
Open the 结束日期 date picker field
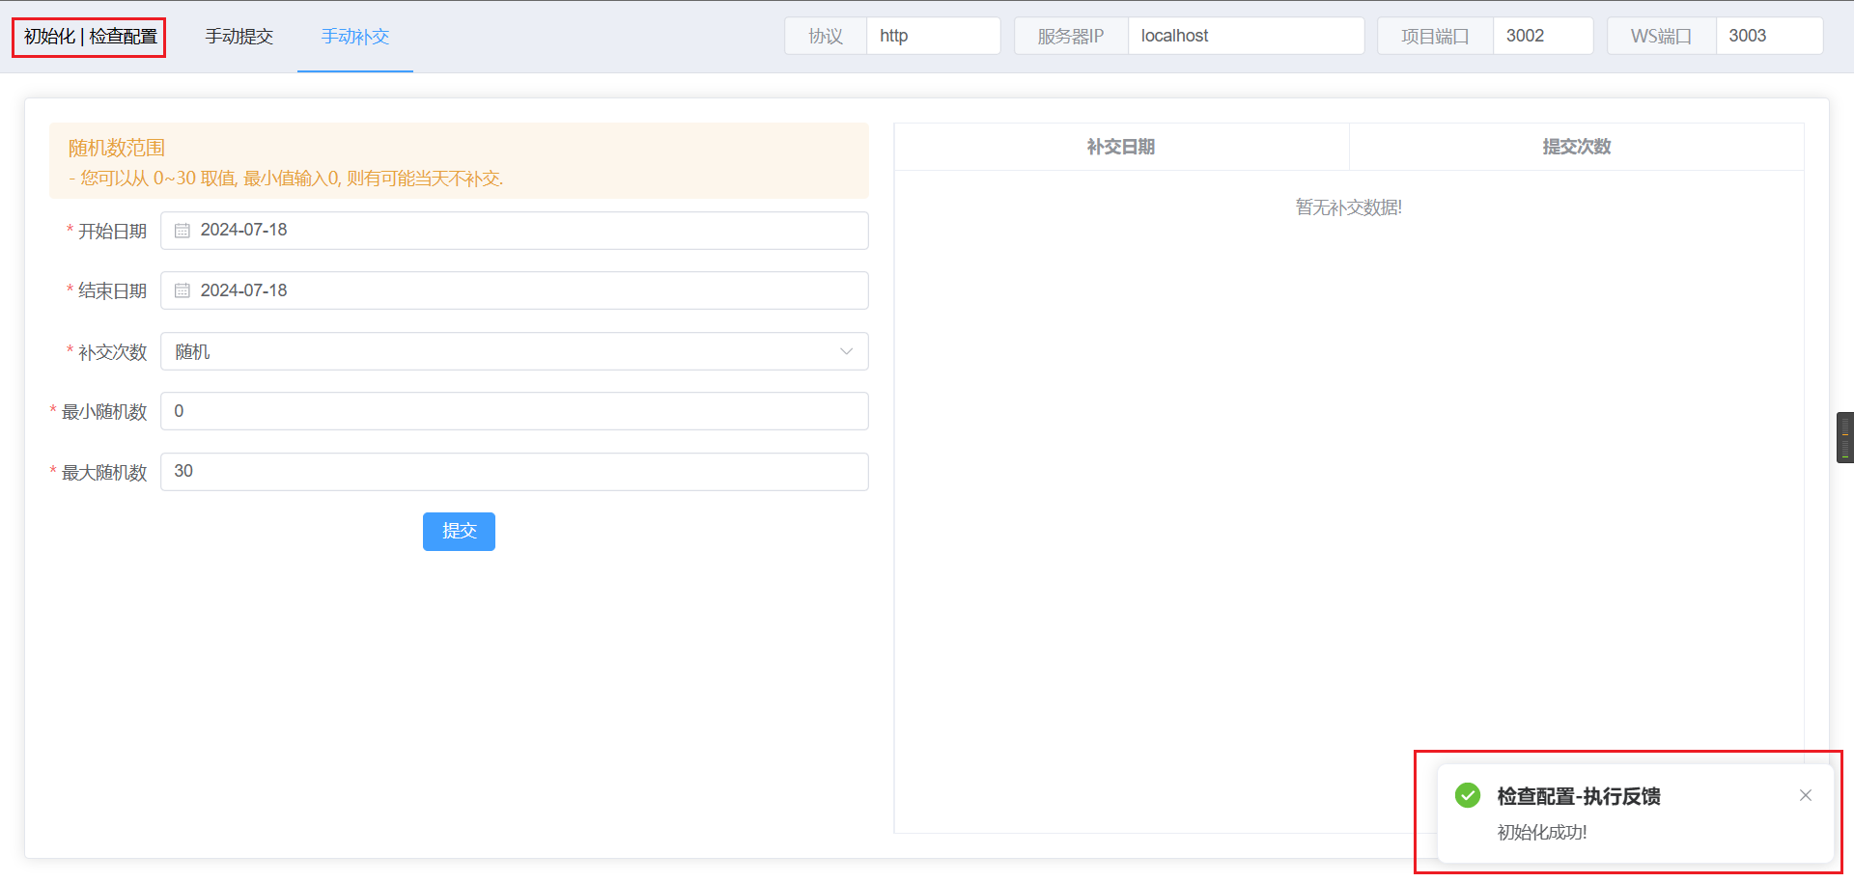pos(515,290)
